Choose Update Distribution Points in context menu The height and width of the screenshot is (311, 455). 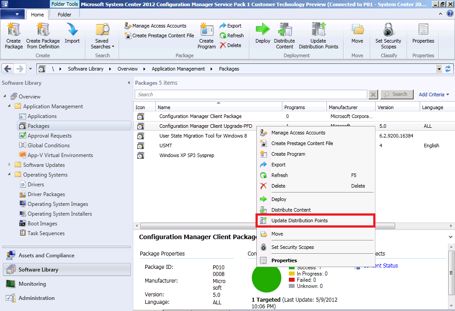[315, 220]
